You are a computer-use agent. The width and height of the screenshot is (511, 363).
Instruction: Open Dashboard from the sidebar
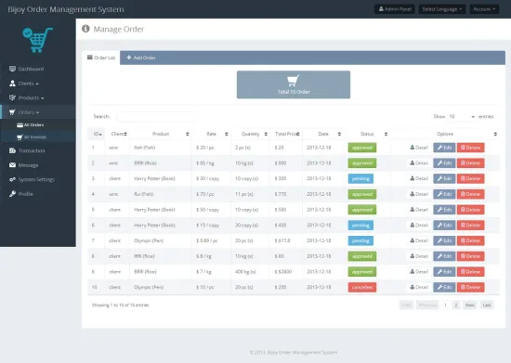(x=26, y=69)
